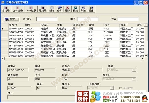
Task: Open the 类型 dropdown
Action: click(x=134, y=70)
